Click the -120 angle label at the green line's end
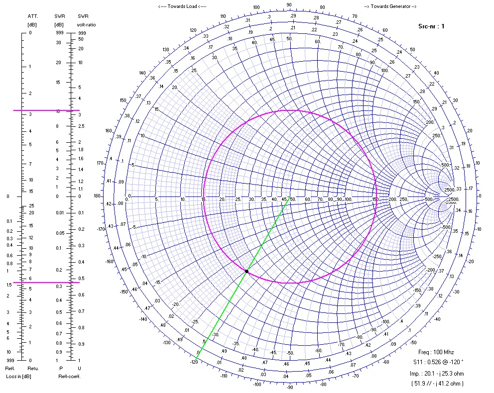The image size is (494, 393). pos(194,362)
